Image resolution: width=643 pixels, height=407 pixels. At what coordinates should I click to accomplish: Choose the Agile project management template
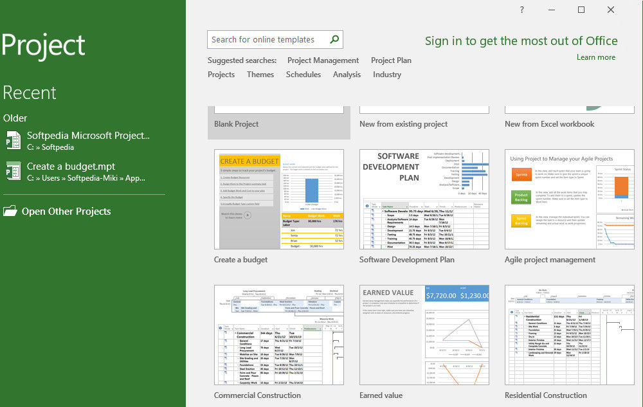click(x=569, y=200)
